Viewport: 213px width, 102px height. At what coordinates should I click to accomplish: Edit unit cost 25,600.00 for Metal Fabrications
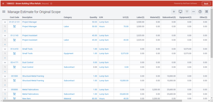pyautogui.click(x=124, y=94)
